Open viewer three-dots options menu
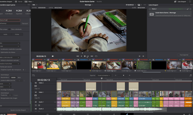The width and height of the screenshot is (193, 115). [x=145, y=5]
